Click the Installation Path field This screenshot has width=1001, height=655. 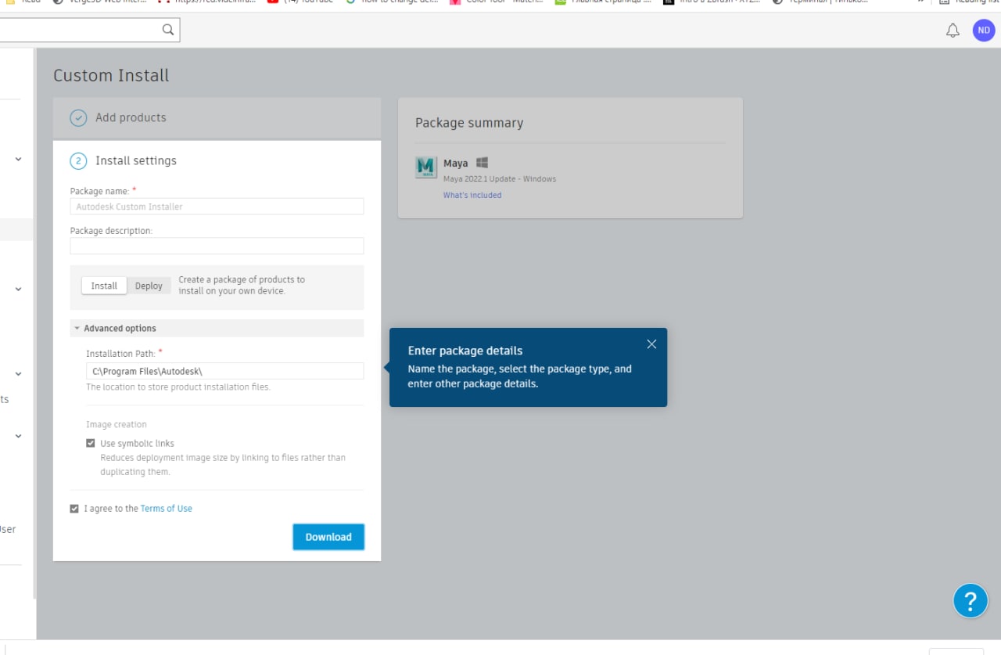click(224, 371)
